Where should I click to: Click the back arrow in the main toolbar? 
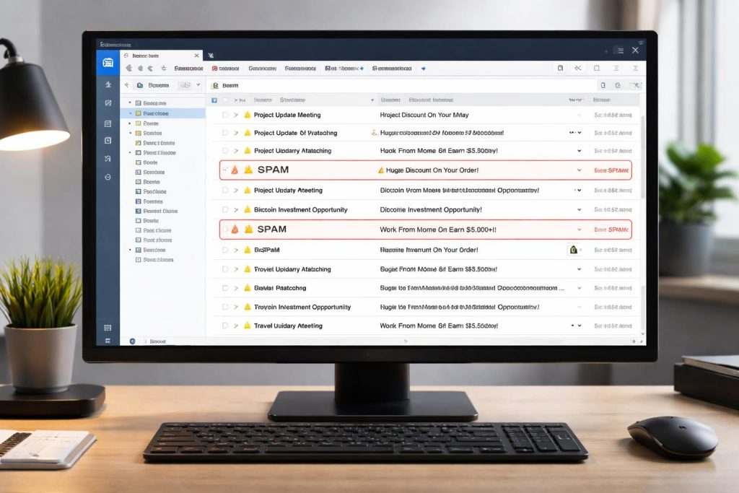tap(128, 69)
